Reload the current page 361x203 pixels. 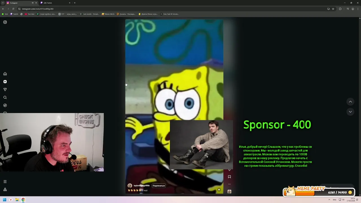(13, 9)
